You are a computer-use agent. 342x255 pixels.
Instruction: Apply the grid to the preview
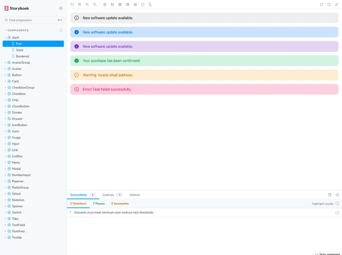(120, 4)
